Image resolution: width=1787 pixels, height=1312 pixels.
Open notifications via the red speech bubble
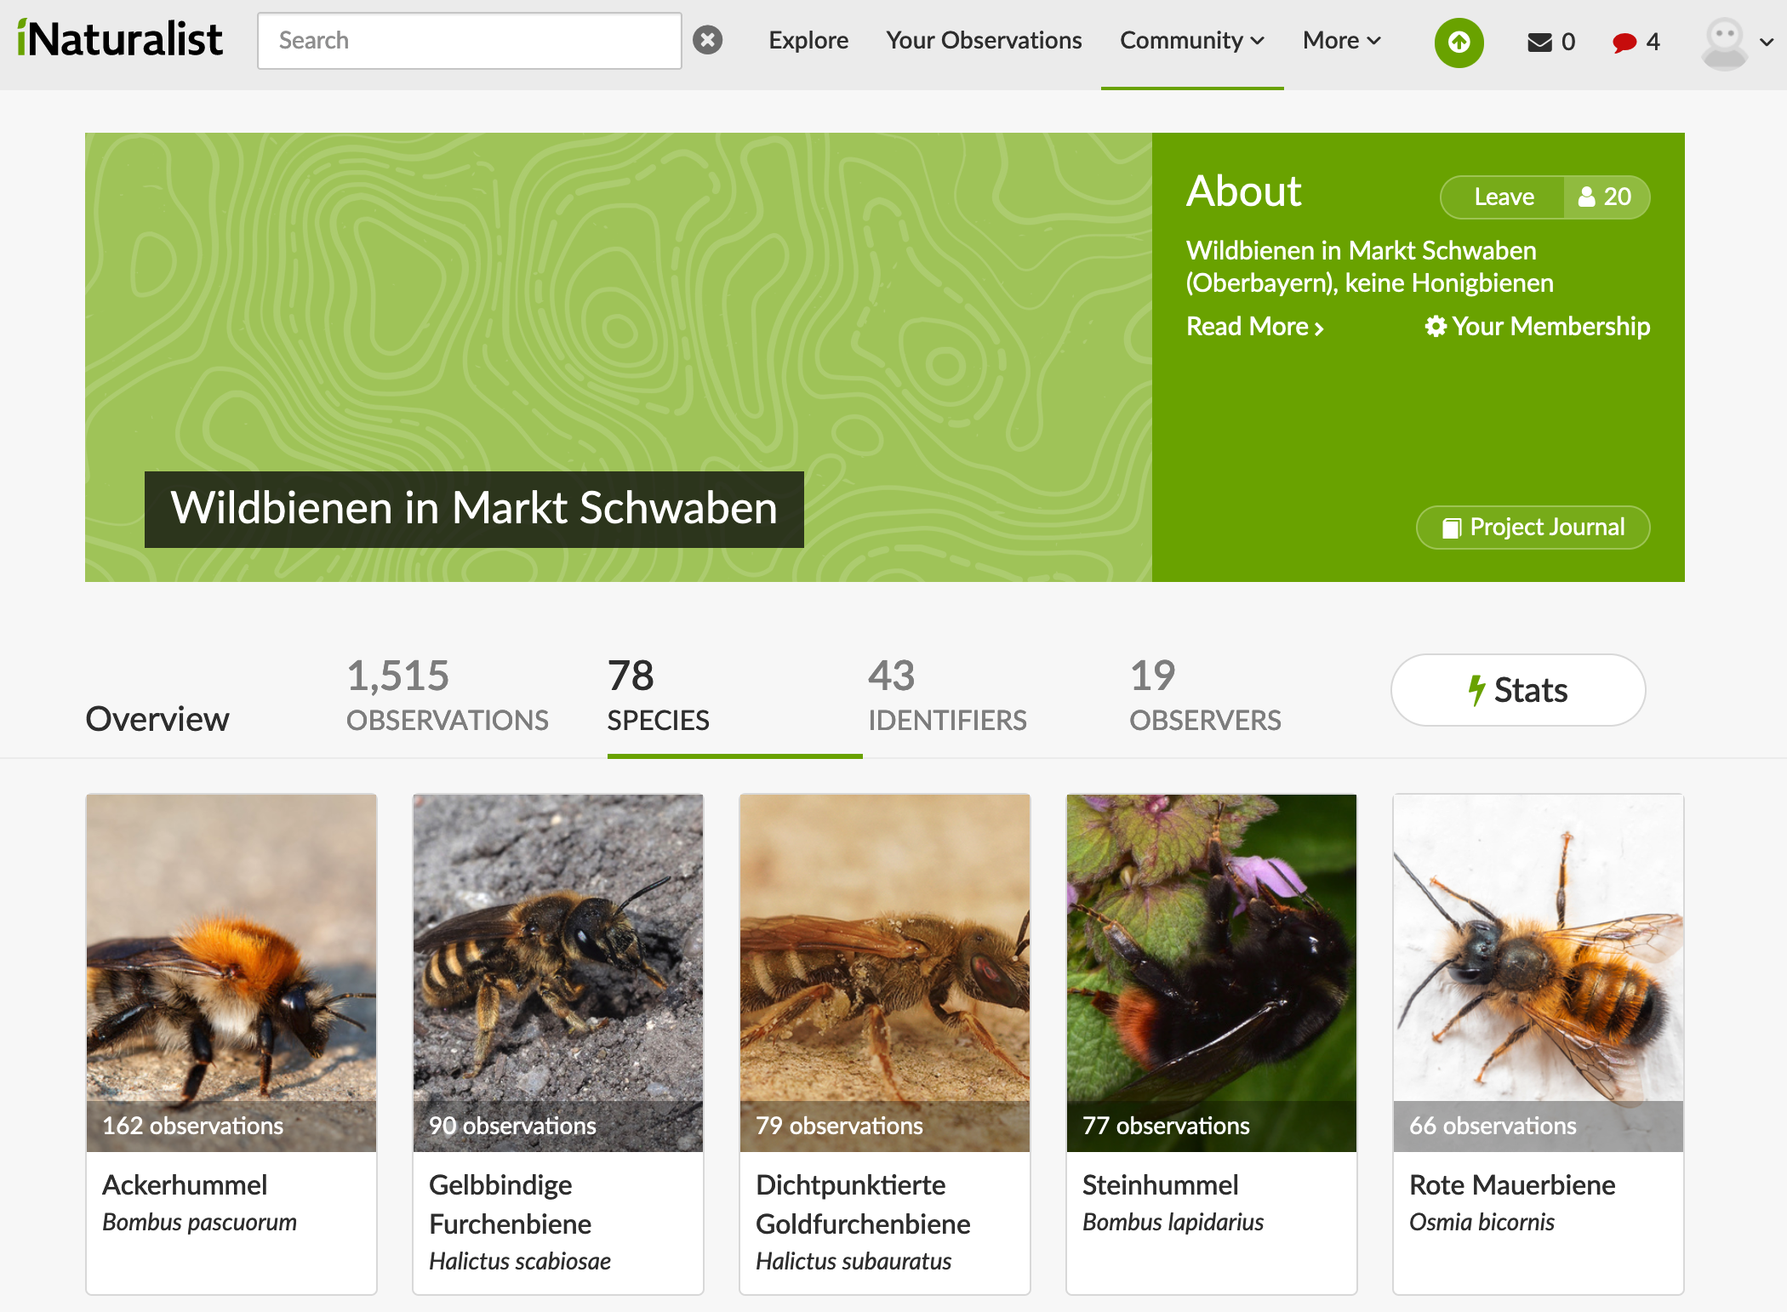point(1624,41)
